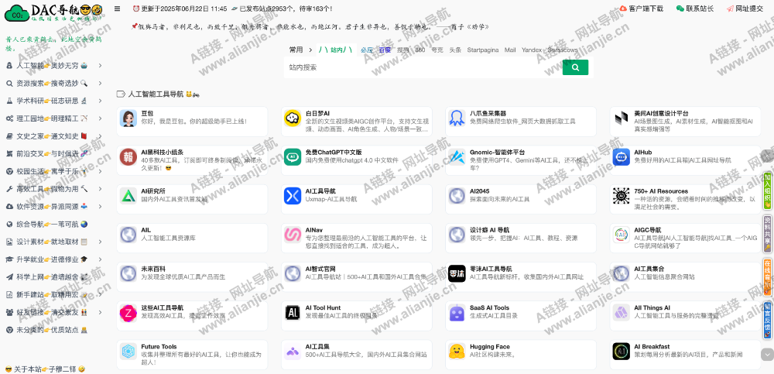This screenshot has width=774, height=374.
Task: Click the 学术科研 flask sidebar icon
Action: tap(9, 101)
